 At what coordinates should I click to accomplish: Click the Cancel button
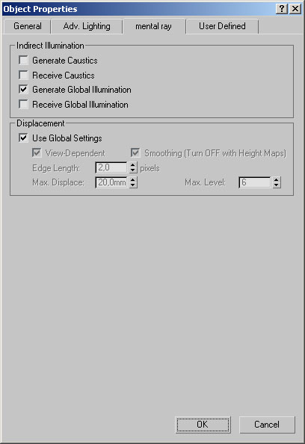coord(267,425)
